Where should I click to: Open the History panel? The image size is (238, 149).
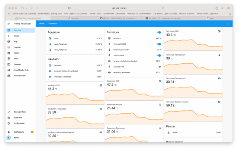point(20,53)
